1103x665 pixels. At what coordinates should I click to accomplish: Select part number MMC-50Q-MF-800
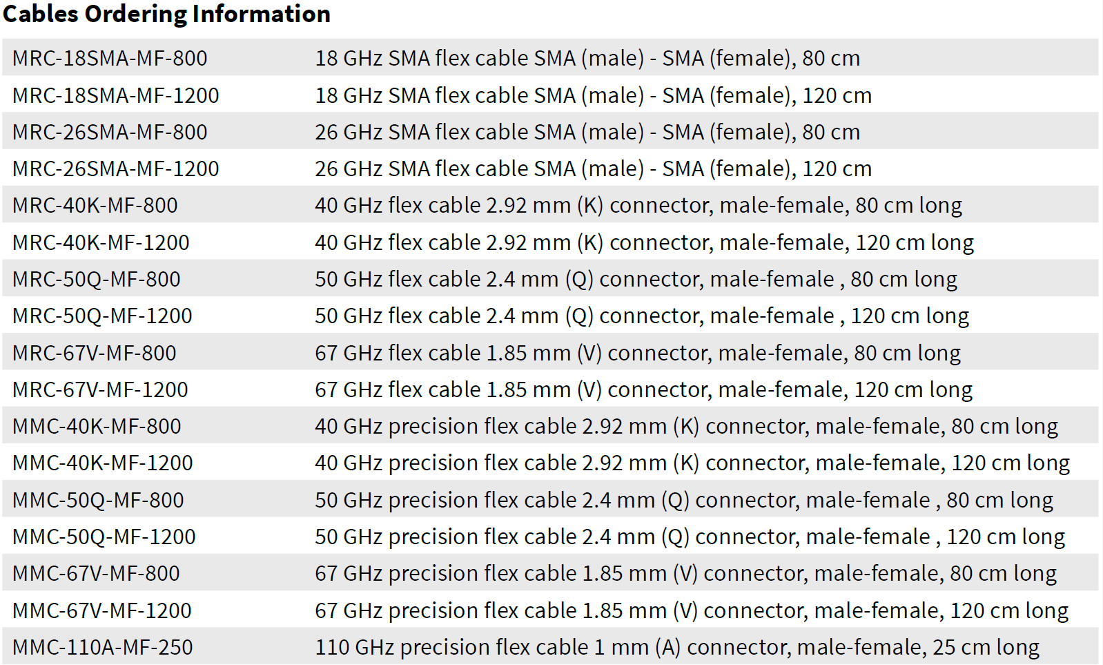tap(98, 500)
